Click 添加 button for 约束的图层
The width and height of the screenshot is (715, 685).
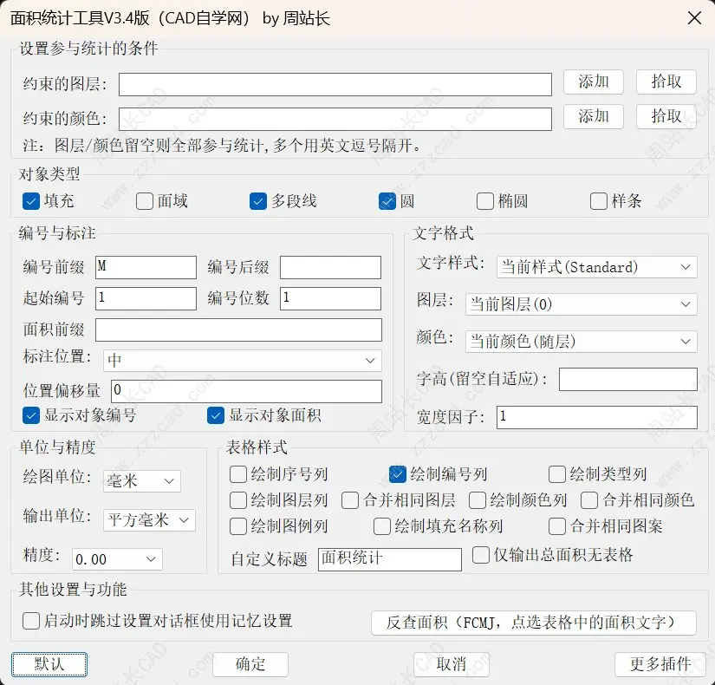[594, 82]
